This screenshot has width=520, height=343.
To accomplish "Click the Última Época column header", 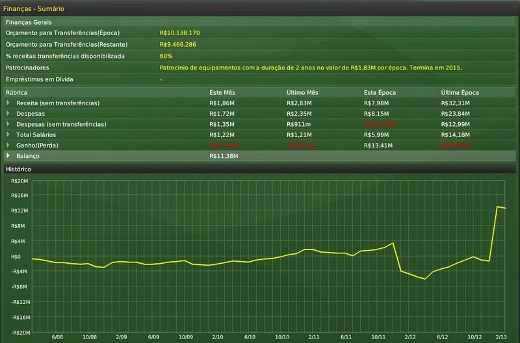I will coord(458,92).
